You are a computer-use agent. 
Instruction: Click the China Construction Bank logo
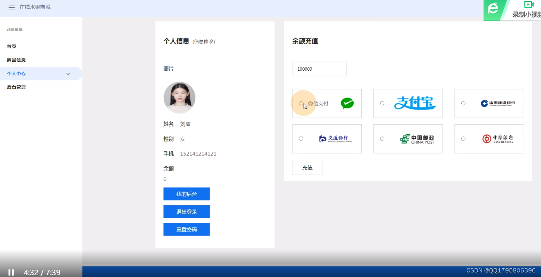[498, 103]
